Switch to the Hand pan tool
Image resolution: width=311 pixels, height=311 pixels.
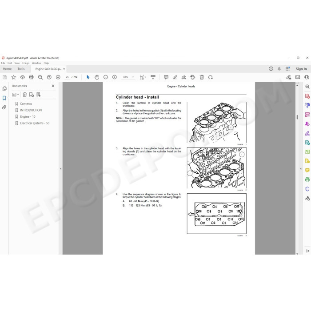[x=97, y=77]
